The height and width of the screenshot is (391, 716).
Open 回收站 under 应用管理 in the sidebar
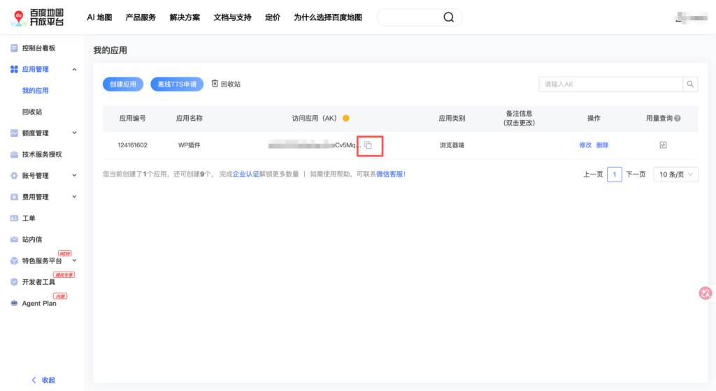(32, 112)
